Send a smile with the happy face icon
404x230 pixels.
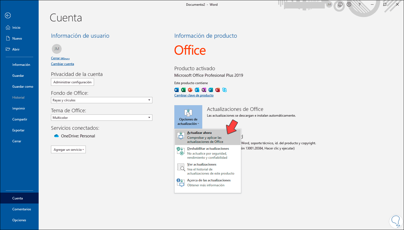[x=340, y=4]
